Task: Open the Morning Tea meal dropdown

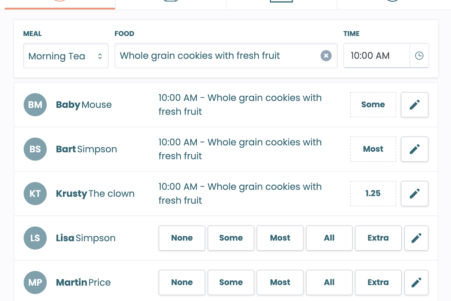Action: tap(66, 56)
